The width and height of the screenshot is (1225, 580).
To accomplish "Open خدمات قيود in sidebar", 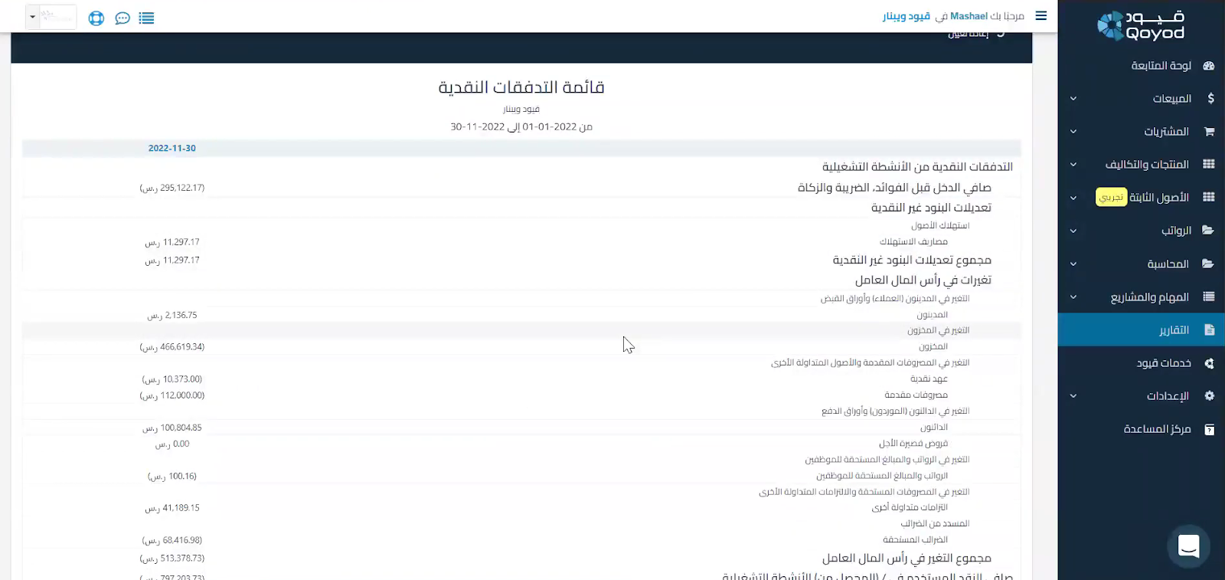I will 1163,363.
